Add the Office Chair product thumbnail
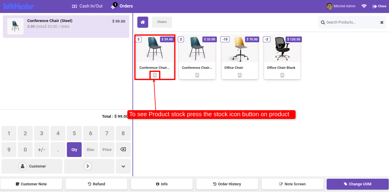The width and height of the screenshot is (389, 192). tap(240, 49)
